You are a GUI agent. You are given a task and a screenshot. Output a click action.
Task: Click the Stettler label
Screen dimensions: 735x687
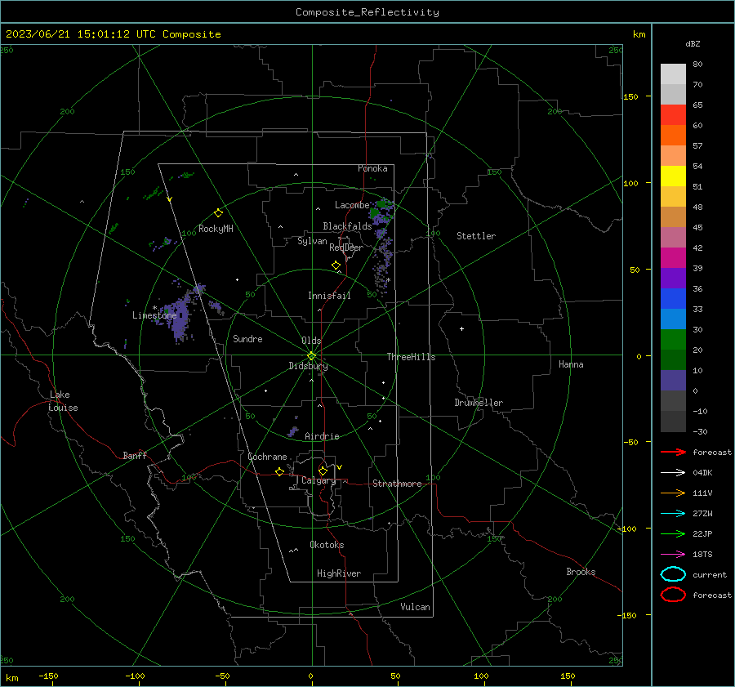[x=476, y=236]
